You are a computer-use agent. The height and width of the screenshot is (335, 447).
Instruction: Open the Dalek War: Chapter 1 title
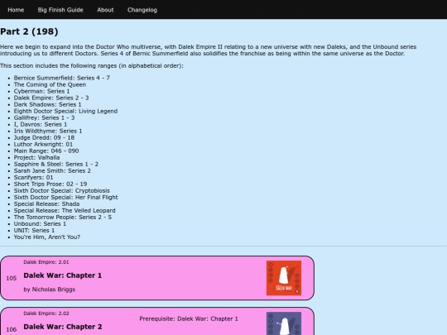62,275
